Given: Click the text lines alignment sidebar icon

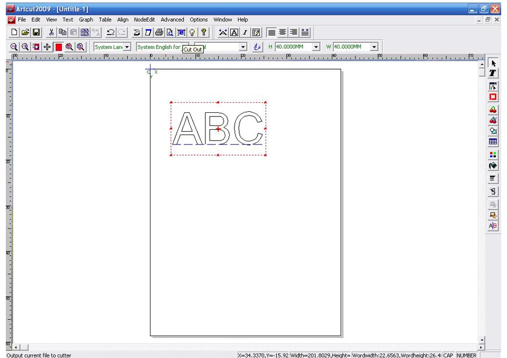Looking at the screenshot, I should click(x=493, y=178).
